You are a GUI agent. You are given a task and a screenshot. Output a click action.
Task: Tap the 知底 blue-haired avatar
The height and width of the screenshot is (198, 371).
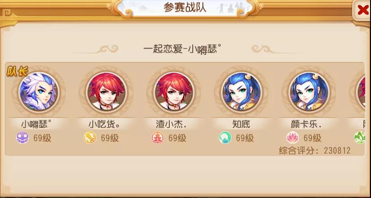241,92
